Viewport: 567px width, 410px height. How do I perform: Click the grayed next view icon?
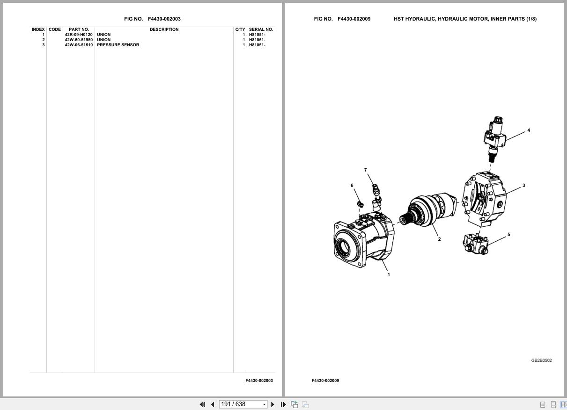pos(305,404)
